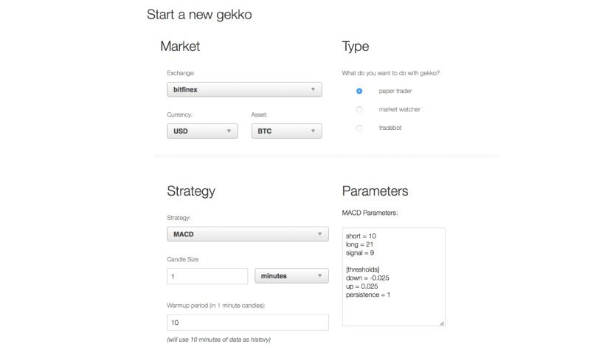
Task: Click the tradebot label text
Action: click(390, 128)
